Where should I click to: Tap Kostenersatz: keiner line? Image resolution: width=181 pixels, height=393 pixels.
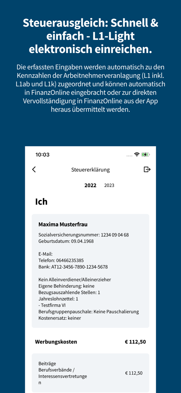click(60, 318)
